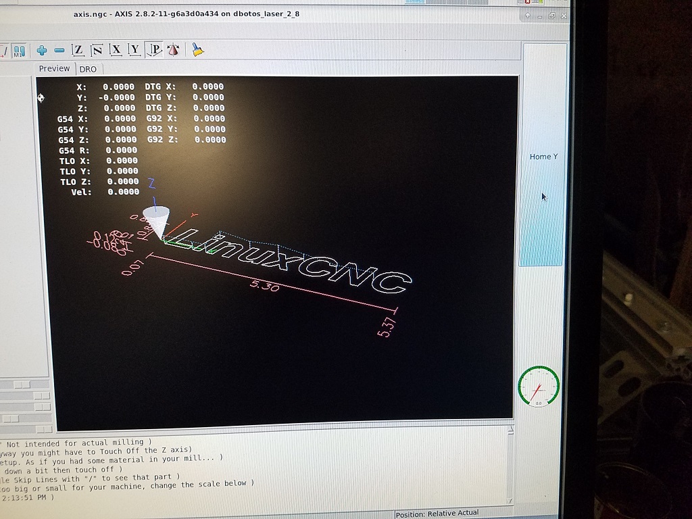Click the axis.ngc AXIS window title text
This screenshot has width=692, height=519.
click(x=187, y=14)
